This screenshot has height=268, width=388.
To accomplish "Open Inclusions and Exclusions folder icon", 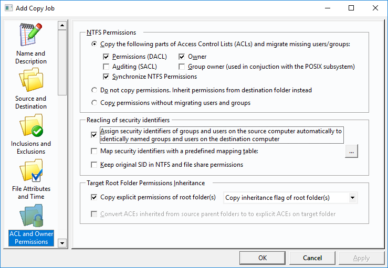I will 31,125.
